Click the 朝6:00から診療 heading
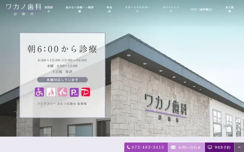 [63, 49]
